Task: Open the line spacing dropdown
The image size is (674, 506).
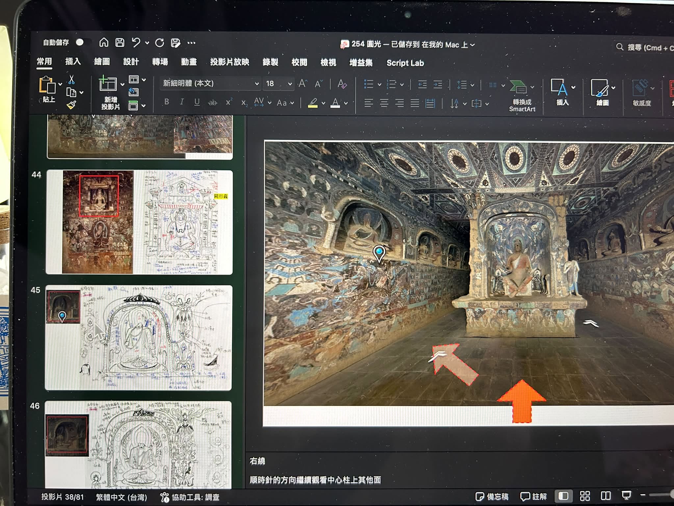Action: (x=472, y=85)
